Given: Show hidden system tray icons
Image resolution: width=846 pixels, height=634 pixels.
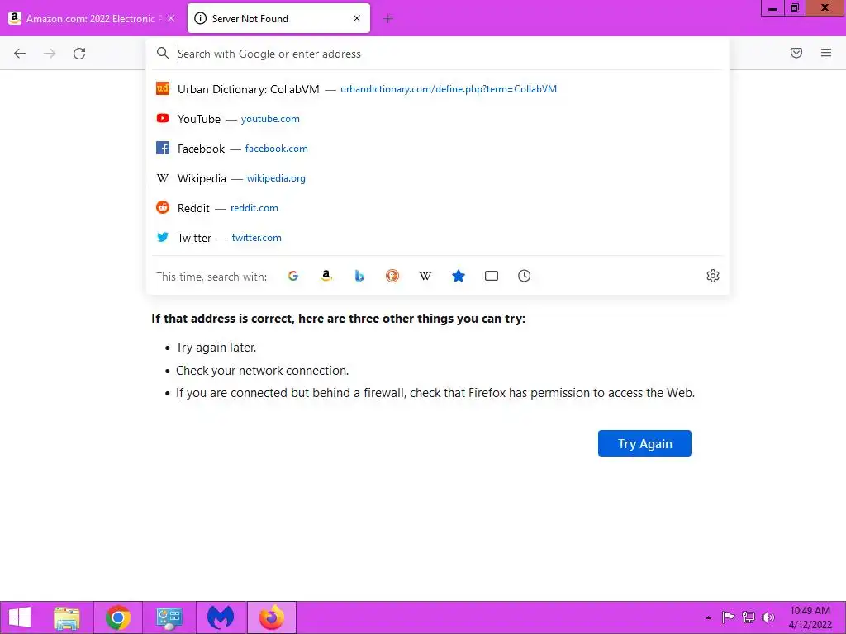Looking at the screenshot, I should click(x=708, y=617).
